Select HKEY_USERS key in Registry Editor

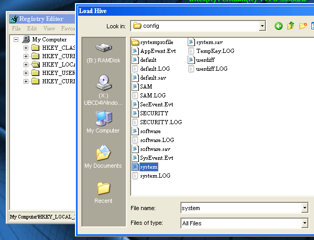(59, 73)
